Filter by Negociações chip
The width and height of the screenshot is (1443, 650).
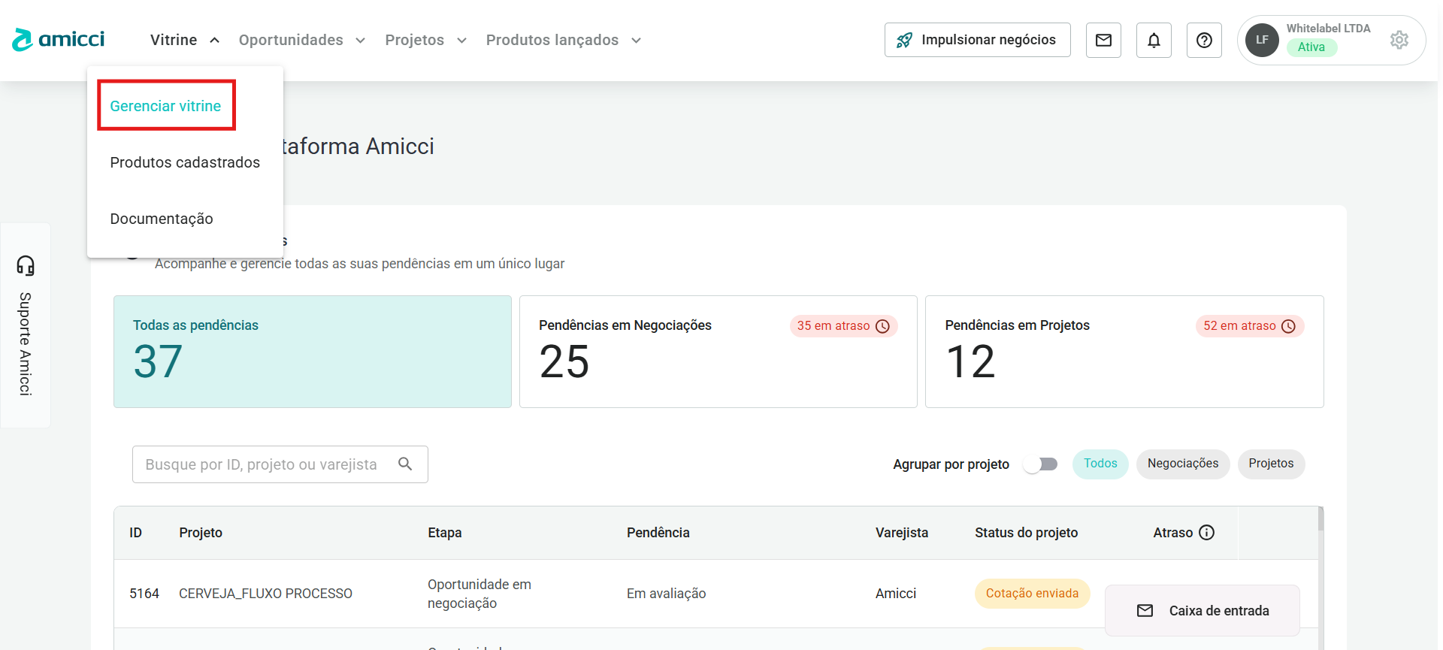click(x=1182, y=464)
